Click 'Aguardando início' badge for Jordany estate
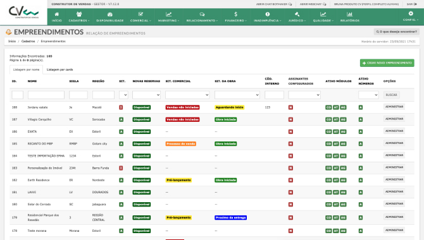 point(229,107)
